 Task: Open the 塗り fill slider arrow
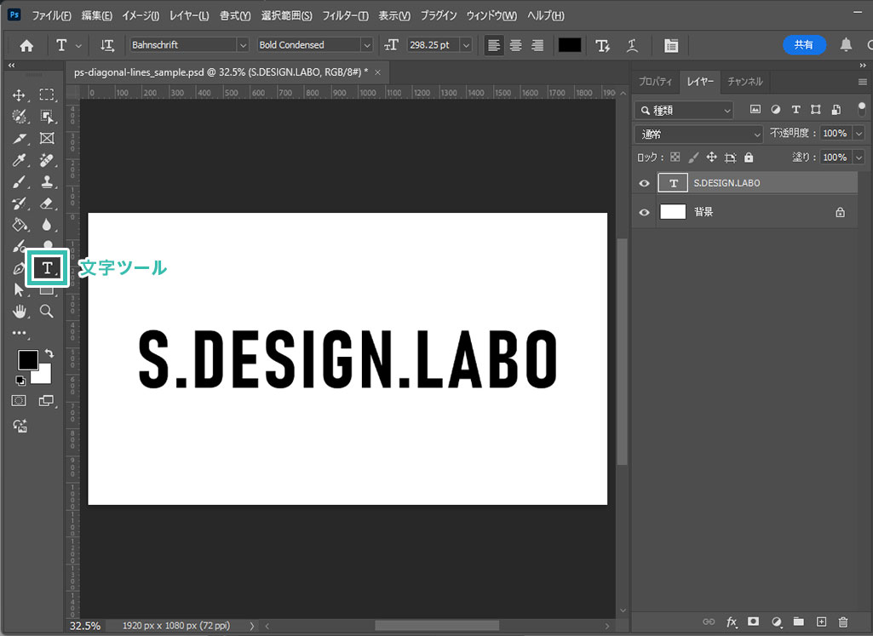point(859,158)
